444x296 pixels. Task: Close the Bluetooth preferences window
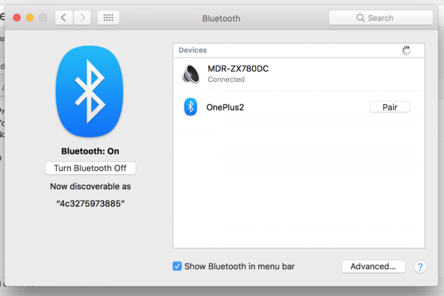click(x=17, y=18)
